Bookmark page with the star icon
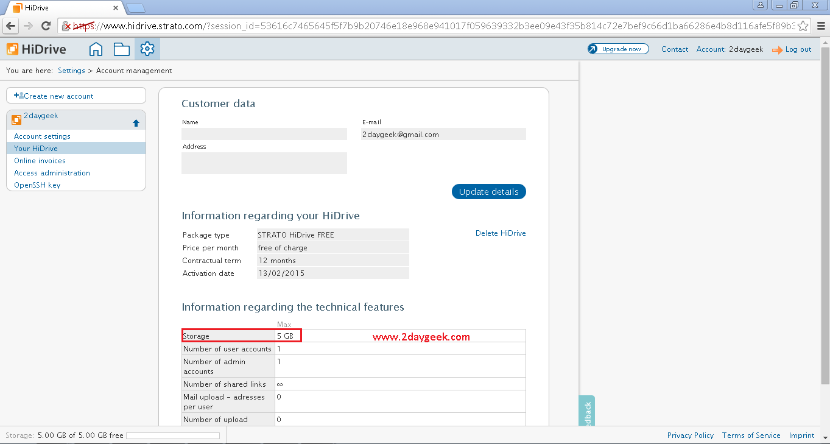 [803, 26]
